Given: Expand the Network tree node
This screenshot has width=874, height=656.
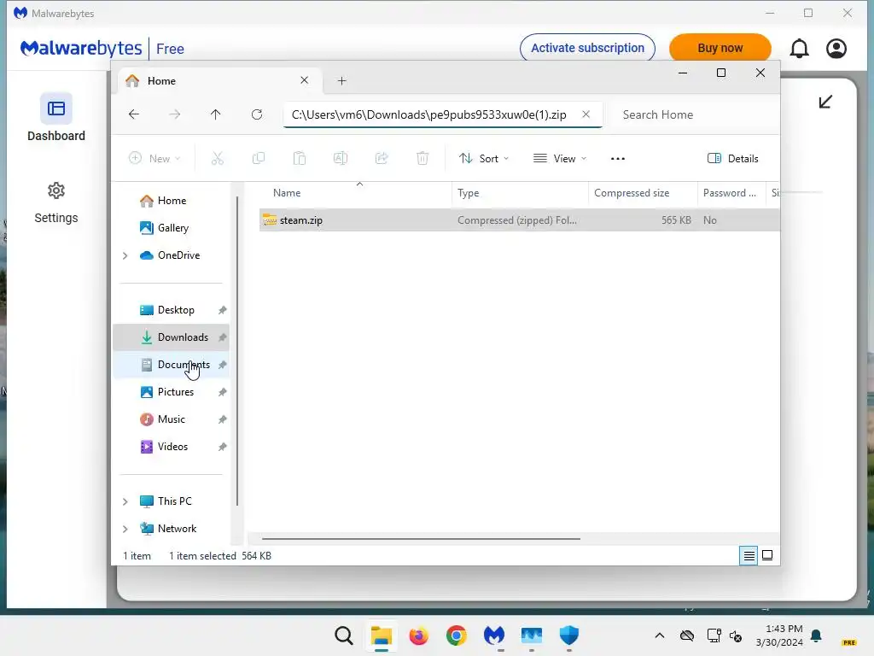Looking at the screenshot, I should 125,529.
